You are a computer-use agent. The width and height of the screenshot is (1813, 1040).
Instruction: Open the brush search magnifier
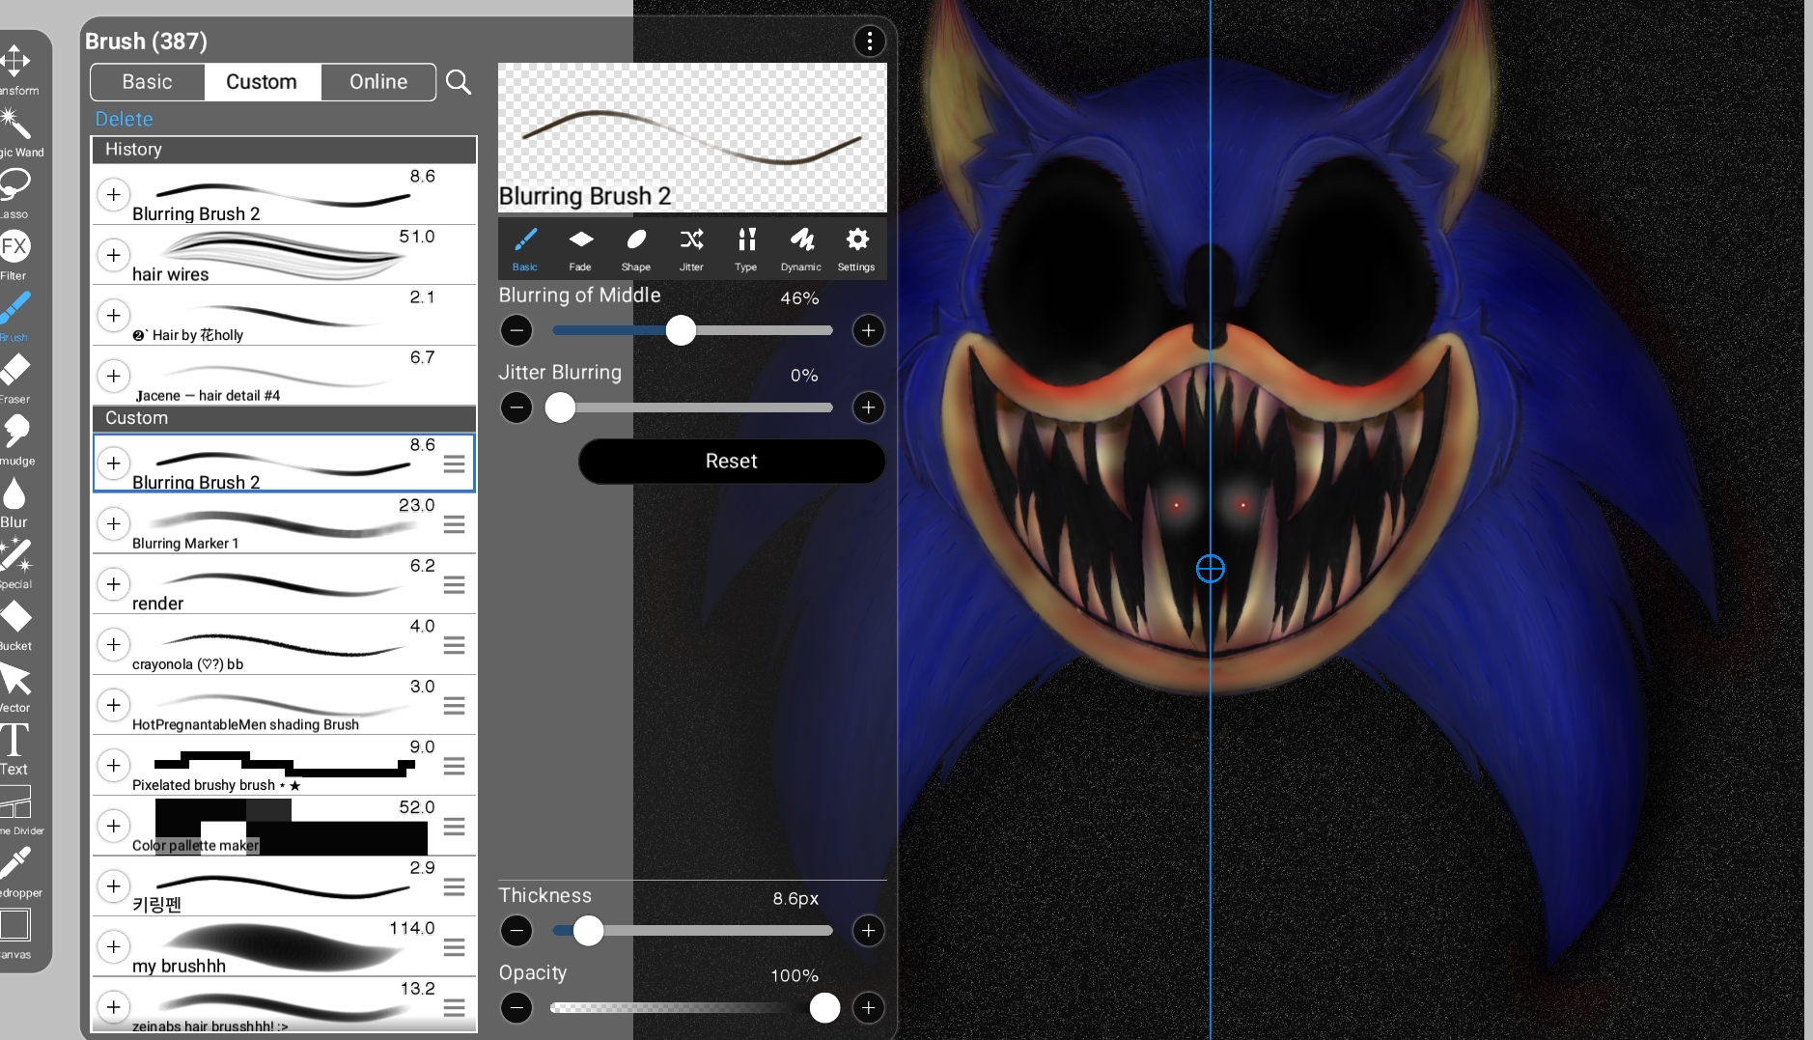459,82
